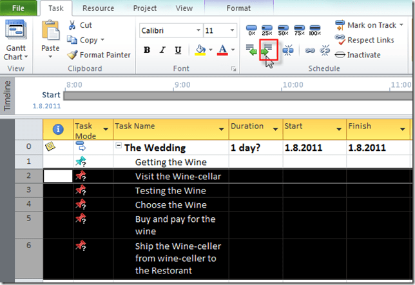Click the Link Tasks chain icon
Viewport: 415px width, 285px height.
click(310, 50)
